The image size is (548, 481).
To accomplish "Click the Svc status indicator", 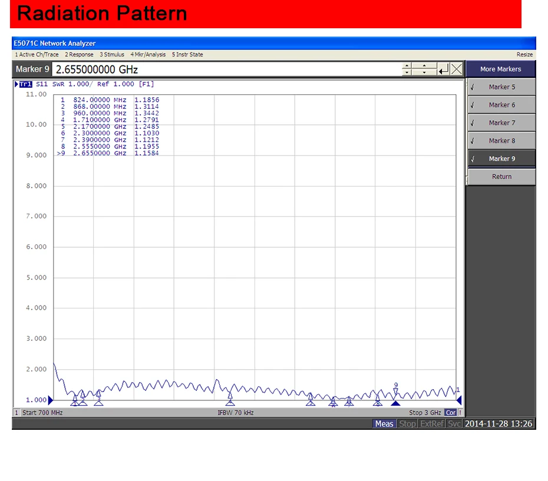I will [x=454, y=424].
